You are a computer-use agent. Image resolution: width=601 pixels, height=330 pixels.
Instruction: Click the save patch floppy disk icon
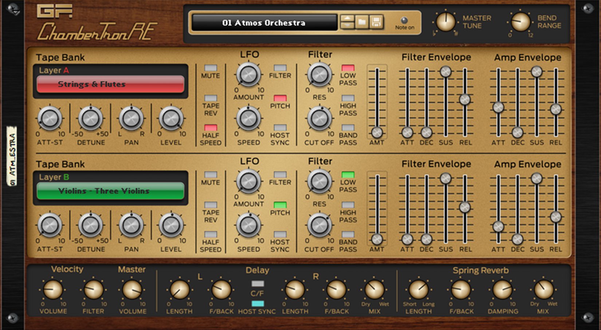pyautogui.click(x=376, y=23)
